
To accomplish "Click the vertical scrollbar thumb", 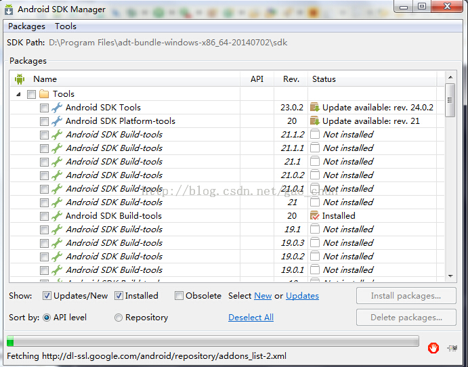I will click(450, 100).
